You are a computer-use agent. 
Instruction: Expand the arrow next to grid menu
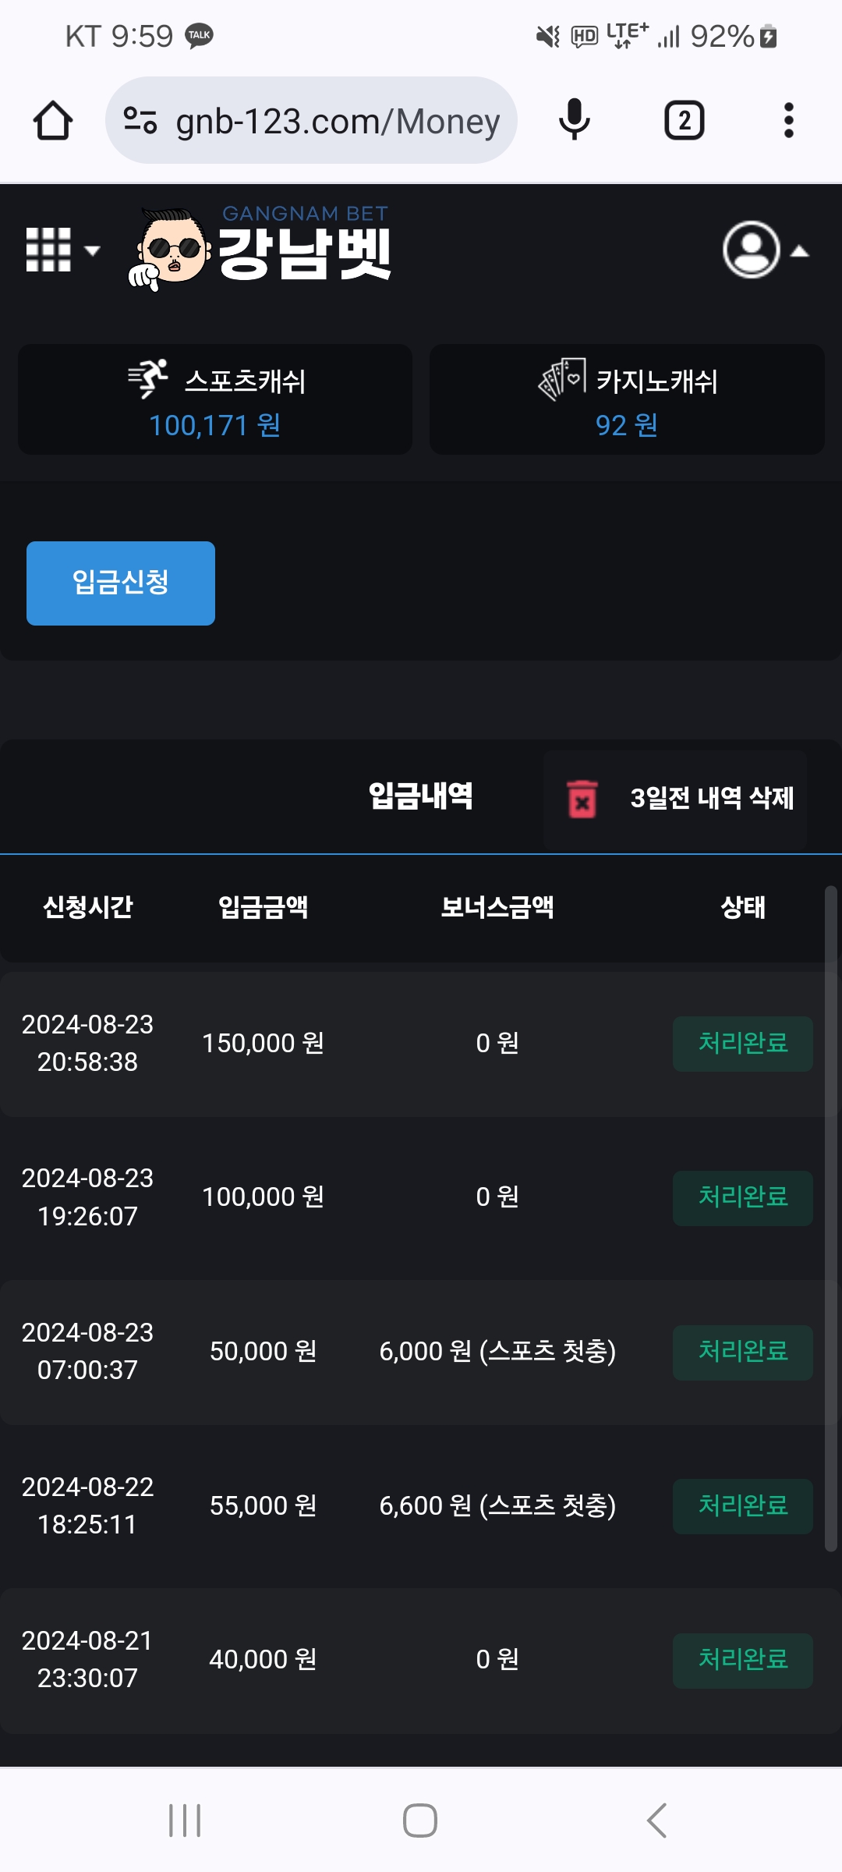(93, 250)
